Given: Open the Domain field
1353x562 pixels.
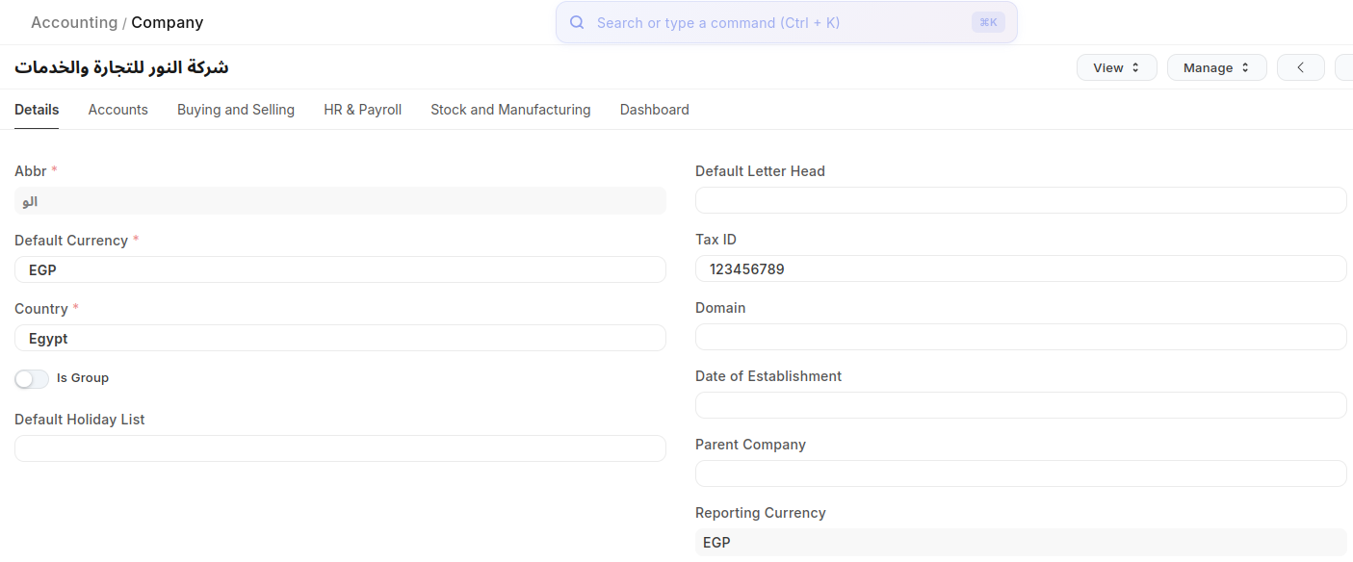Looking at the screenshot, I should click(1021, 337).
